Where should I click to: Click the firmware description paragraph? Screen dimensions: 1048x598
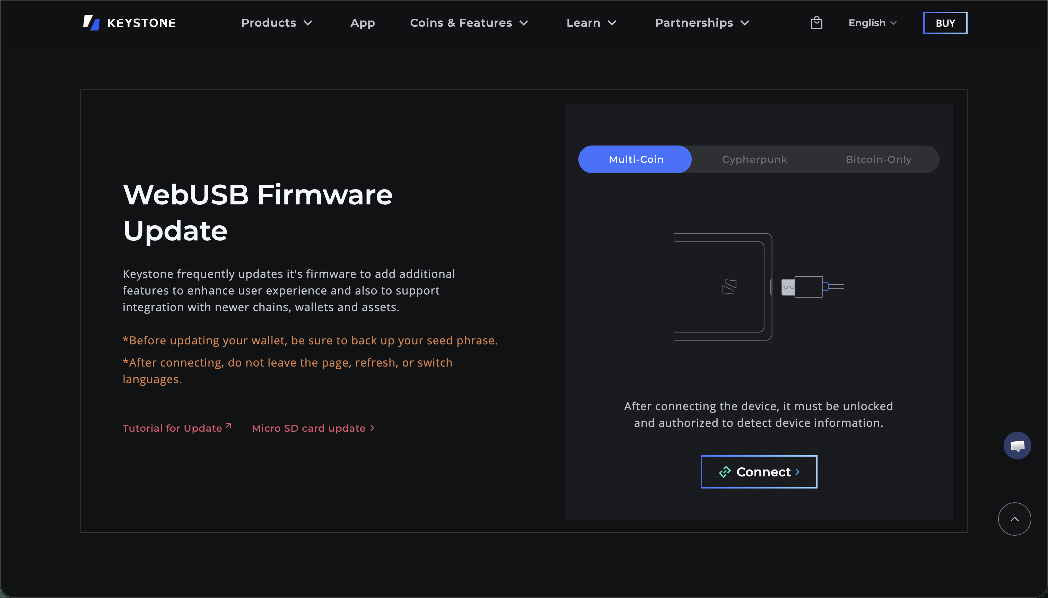[x=289, y=290]
